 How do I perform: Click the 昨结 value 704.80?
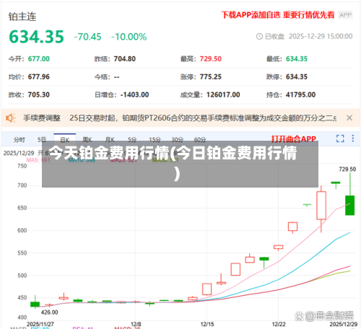125,59
